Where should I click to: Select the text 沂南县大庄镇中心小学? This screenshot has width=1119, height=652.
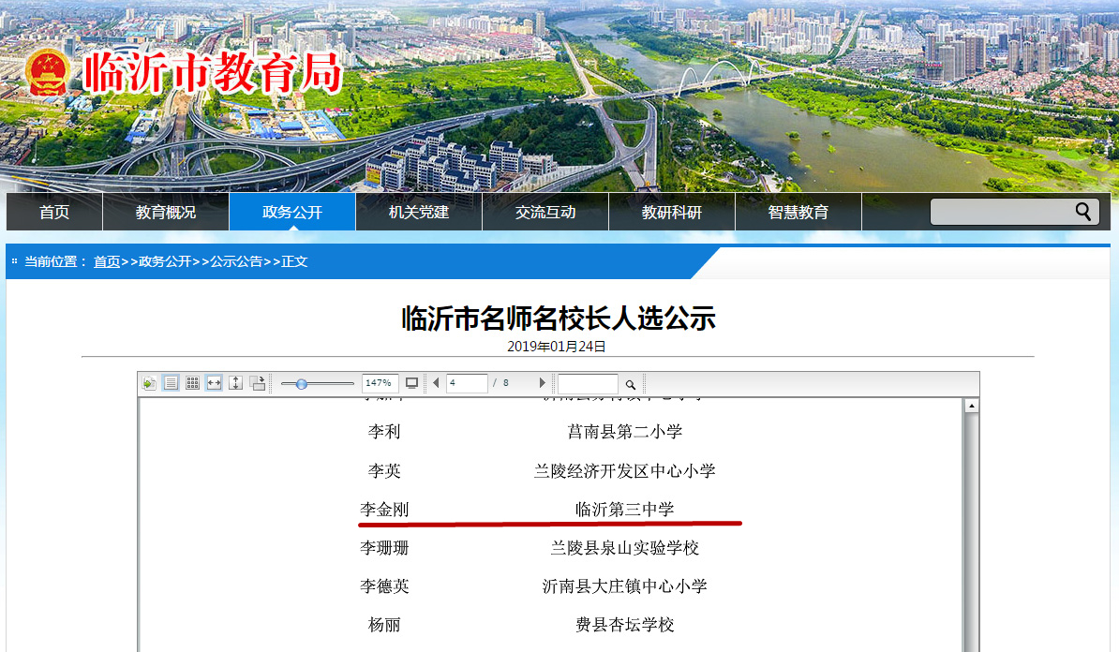tap(624, 586)
